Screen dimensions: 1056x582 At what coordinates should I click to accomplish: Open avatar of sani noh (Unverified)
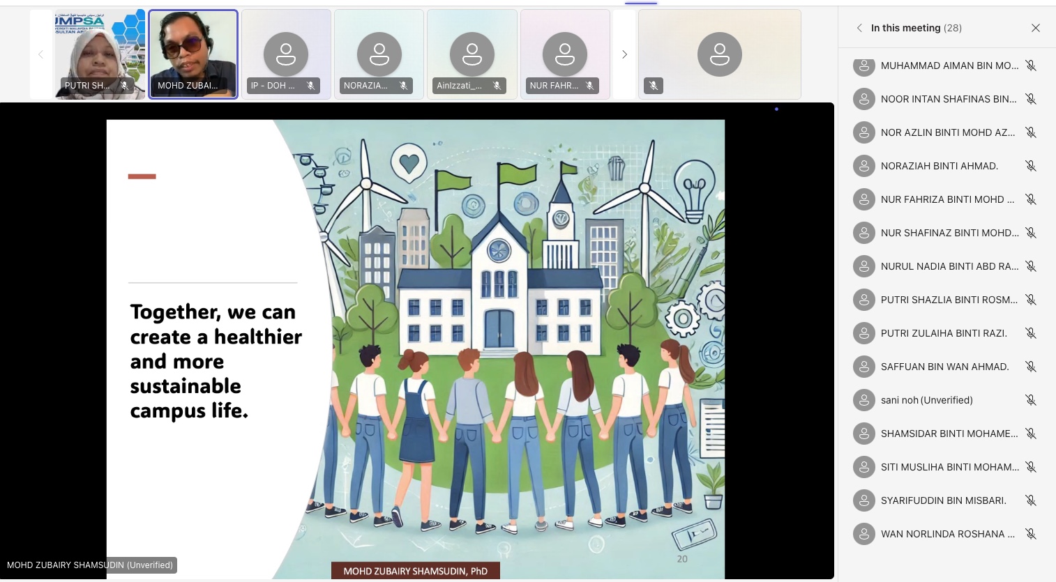(864, 400)
